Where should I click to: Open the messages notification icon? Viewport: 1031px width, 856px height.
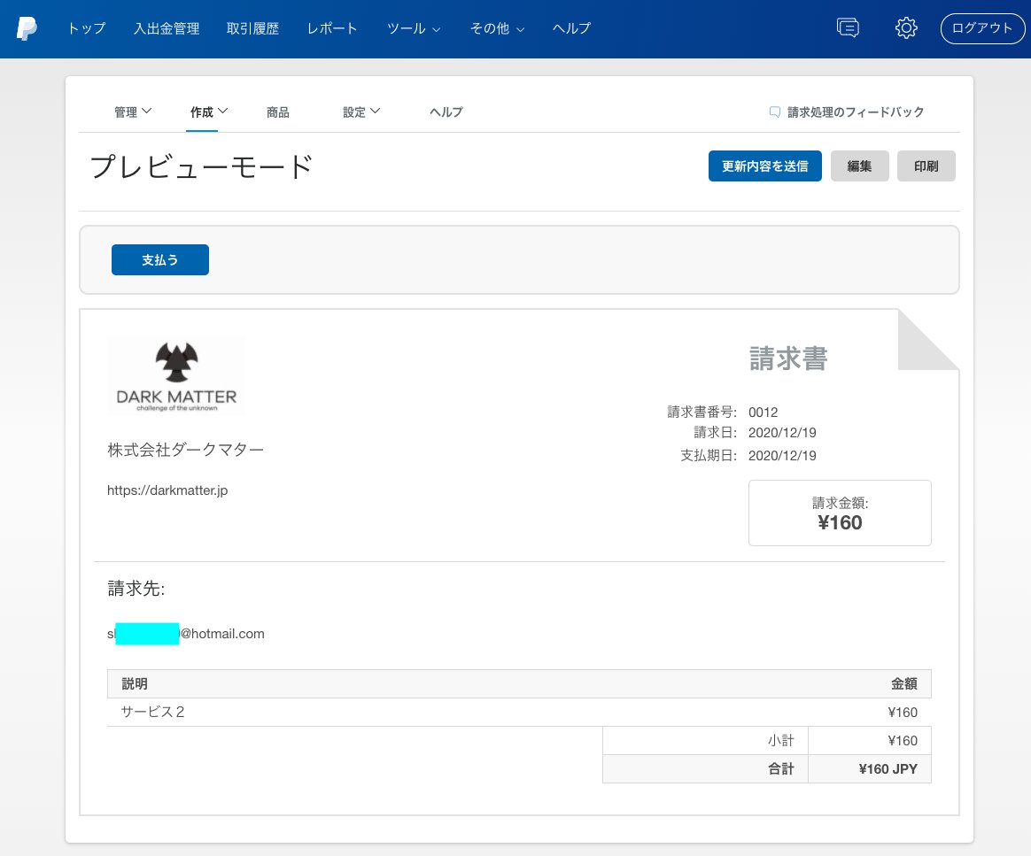point(848,28)
